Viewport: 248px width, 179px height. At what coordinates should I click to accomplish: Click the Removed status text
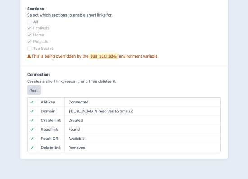pyautogui.click(x=77, y=148)
